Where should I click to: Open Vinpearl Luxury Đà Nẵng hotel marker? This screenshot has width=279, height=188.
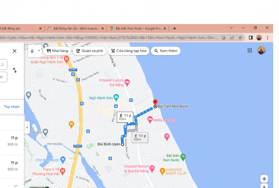(127, 82)
